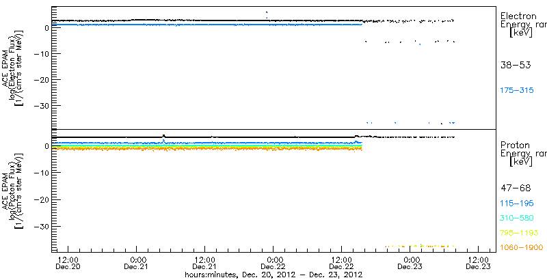The height and width of the screenshot is (280, 547).
Task: Click the -20 tick on electron axis
Action: 41,80
